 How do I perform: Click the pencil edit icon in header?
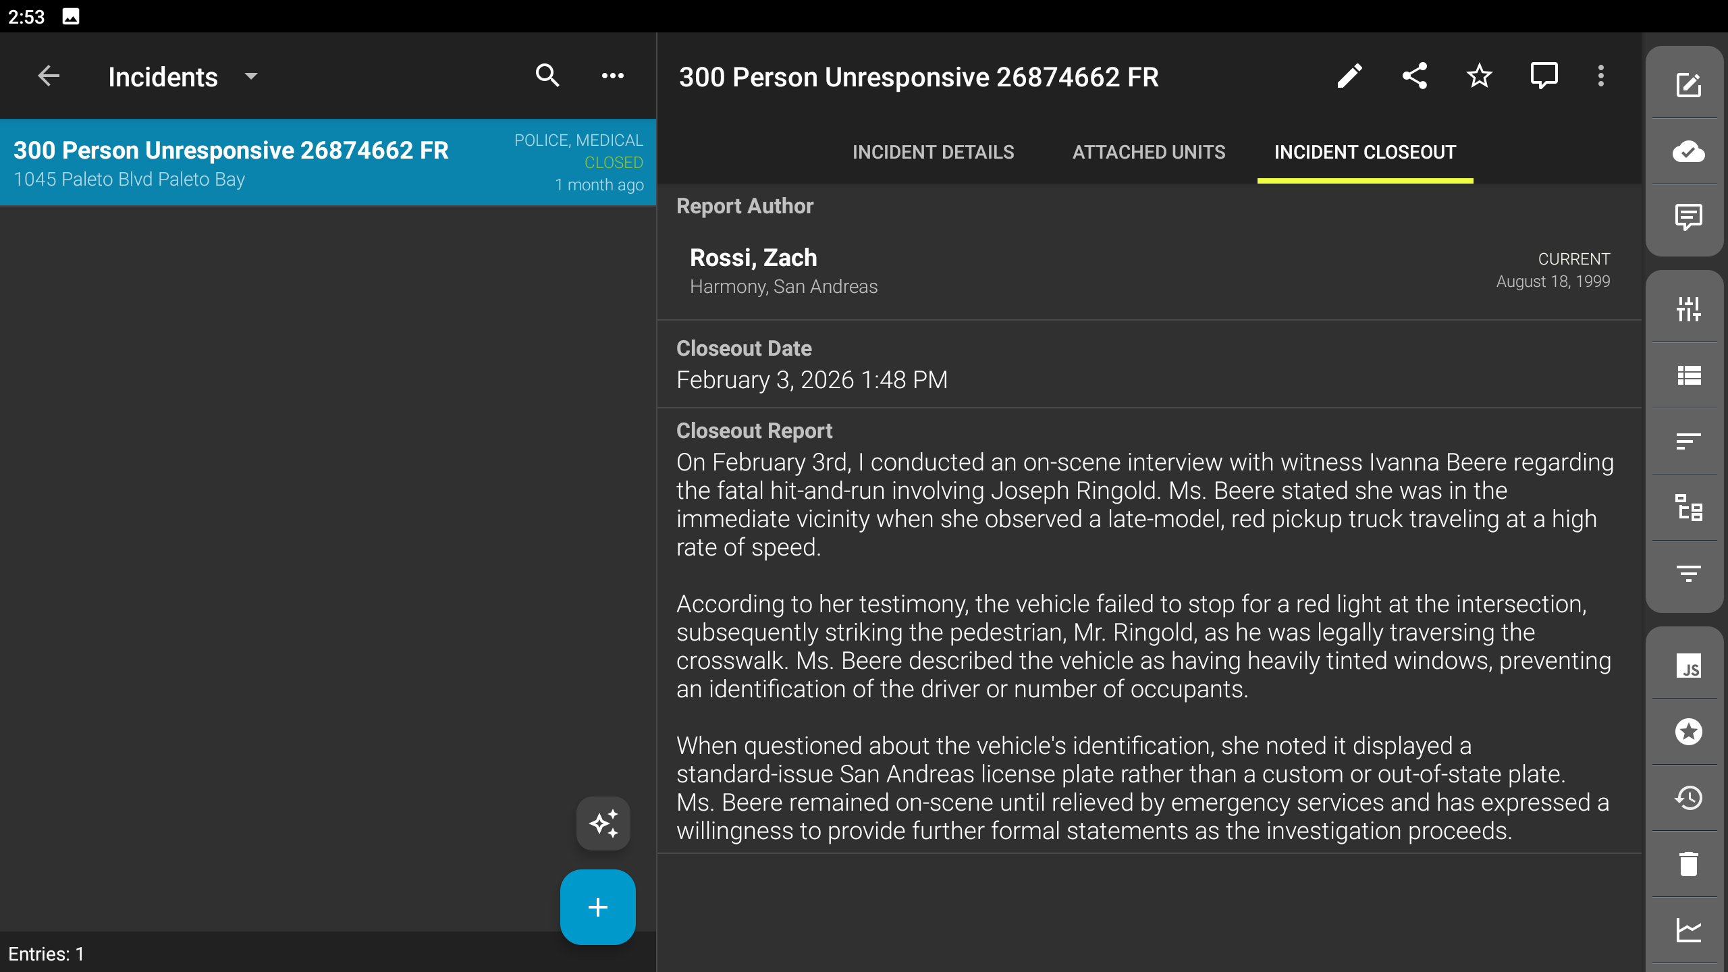(1349, 76)
